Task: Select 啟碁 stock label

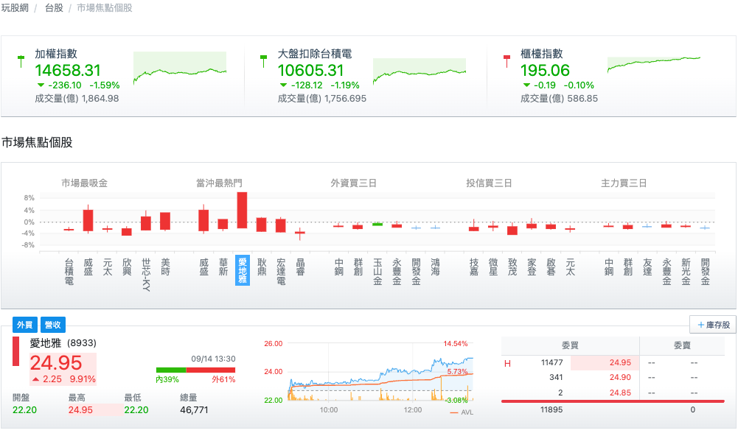Action: (551, 267)
